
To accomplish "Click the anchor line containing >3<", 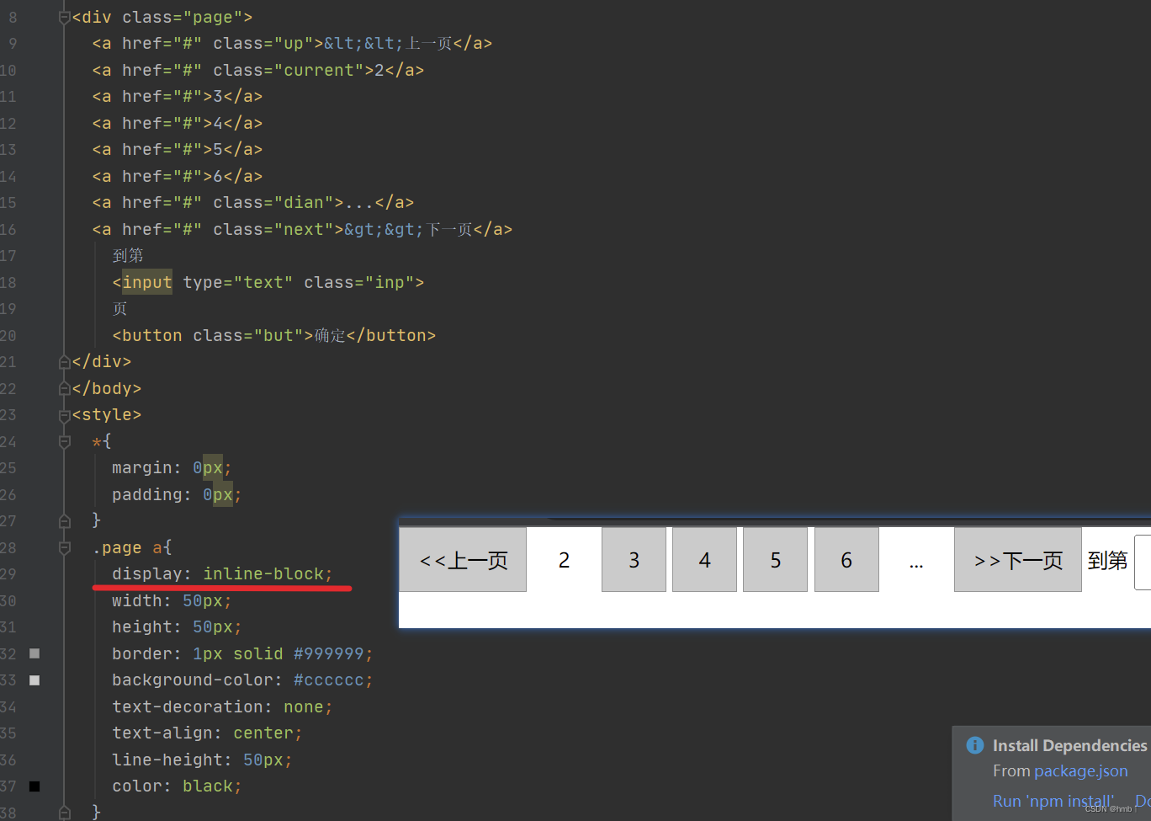I will pyautogui.click(x=178, y=97).
